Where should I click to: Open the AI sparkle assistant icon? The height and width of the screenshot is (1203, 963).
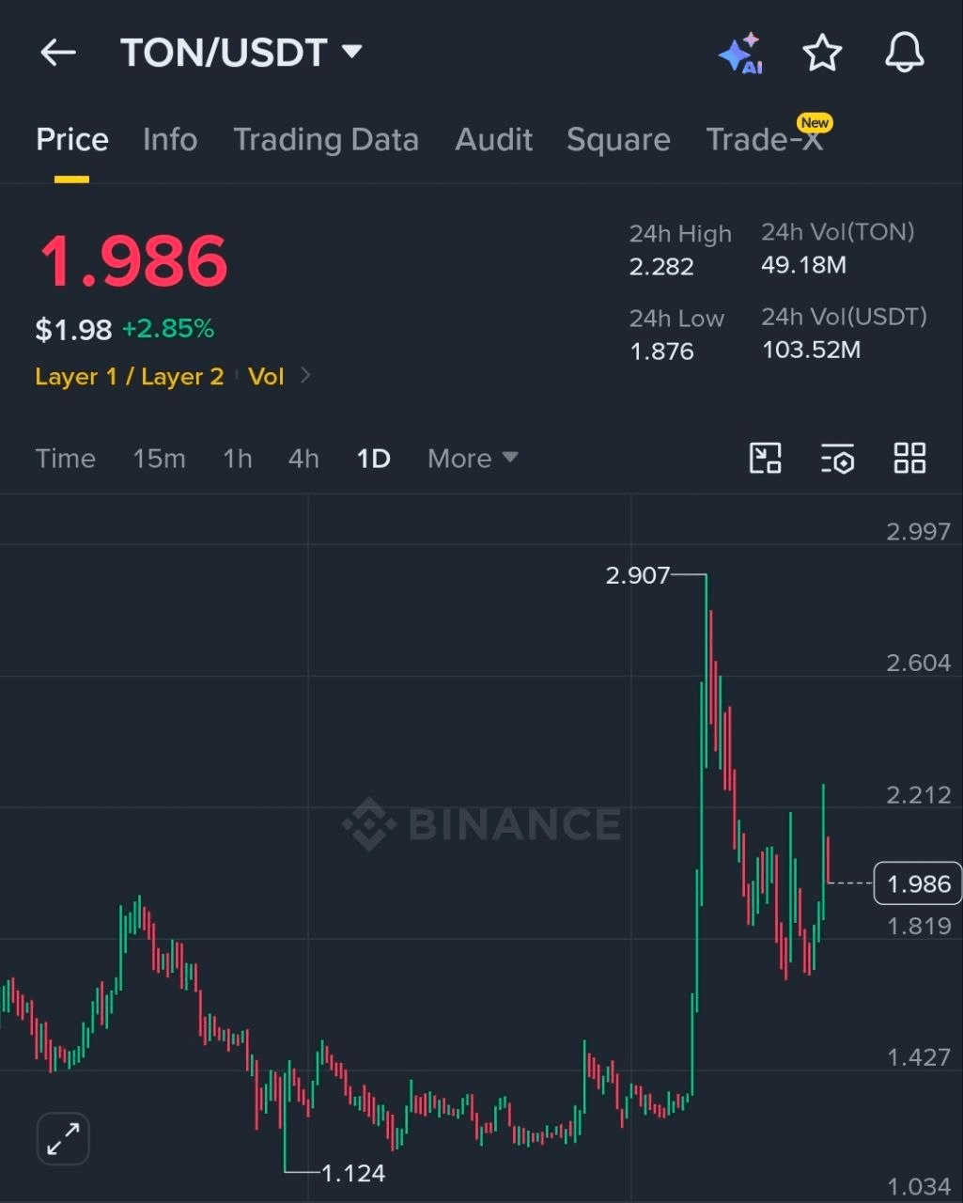click(740, 54)
